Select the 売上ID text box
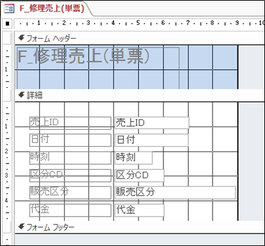This screenshot has width=265, height=246. (x=152, y=123)
